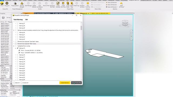This screenshot has width=173, height=97.
Task: Open the Dimension Text Field tool
Action: click(52, 5)
